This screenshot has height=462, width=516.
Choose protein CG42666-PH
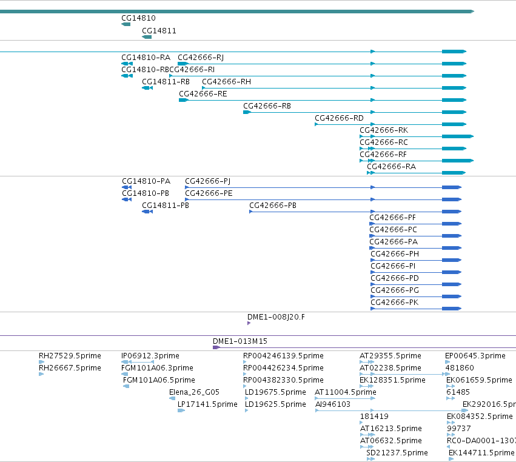(395, 255)
